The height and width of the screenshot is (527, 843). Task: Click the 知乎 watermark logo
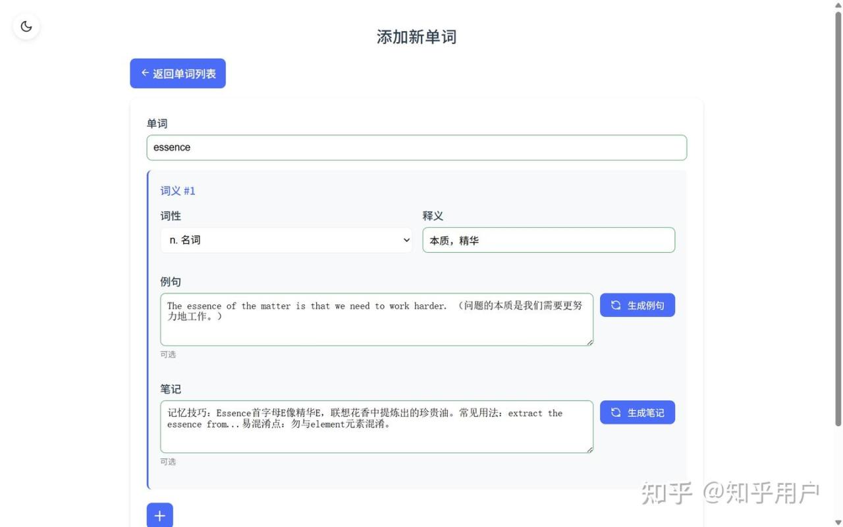click(x=667, y=493)
